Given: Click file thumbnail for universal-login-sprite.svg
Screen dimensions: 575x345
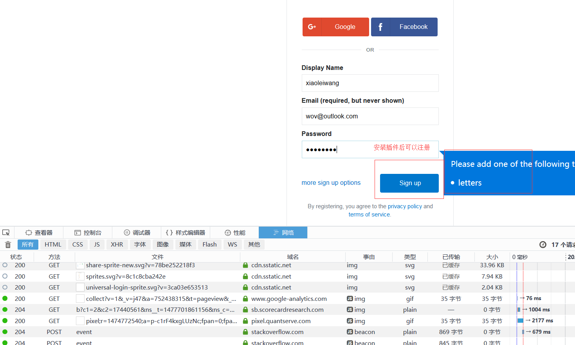Looking at the screenshot, I should click(80, 287).
